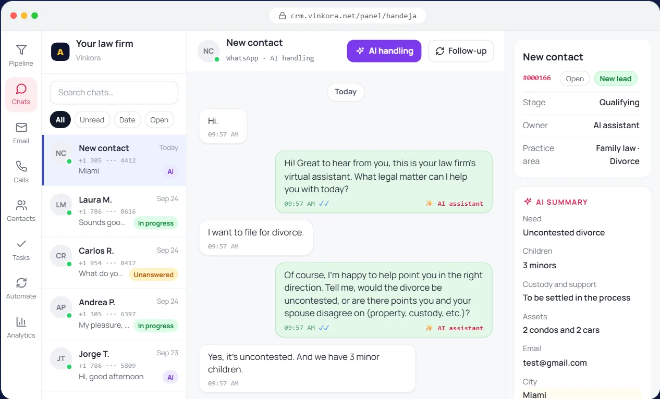This screenshot has width=660, height=399.
Task: Open the Carlos R. conversation
Action: pos(114,263)
